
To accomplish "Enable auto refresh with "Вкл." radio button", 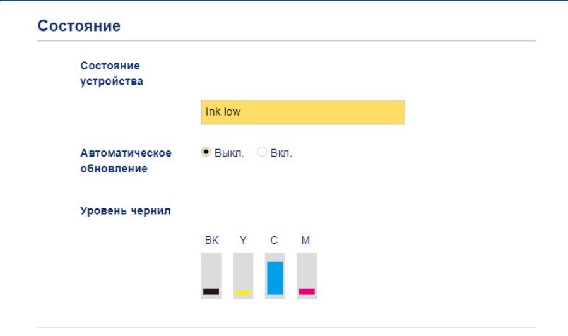I will click(x=261, y=152).
